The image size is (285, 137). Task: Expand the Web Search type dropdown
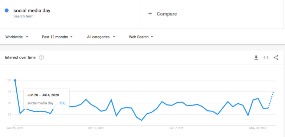click(141, 37)
